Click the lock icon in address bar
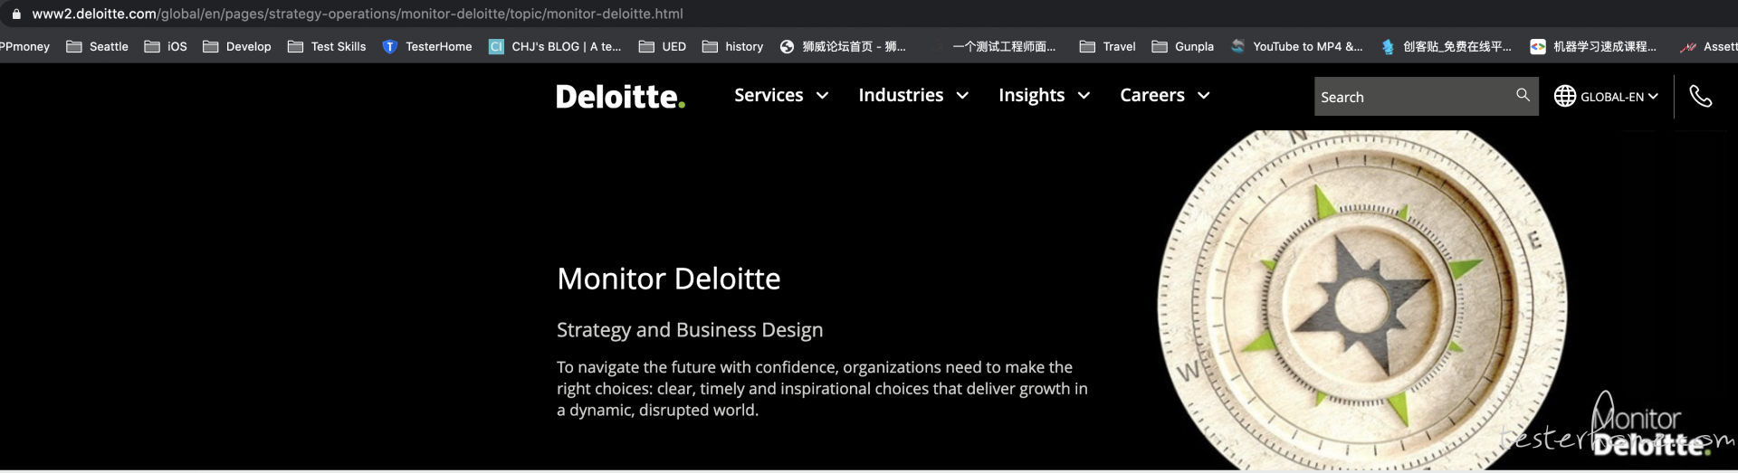 [15, 14]
